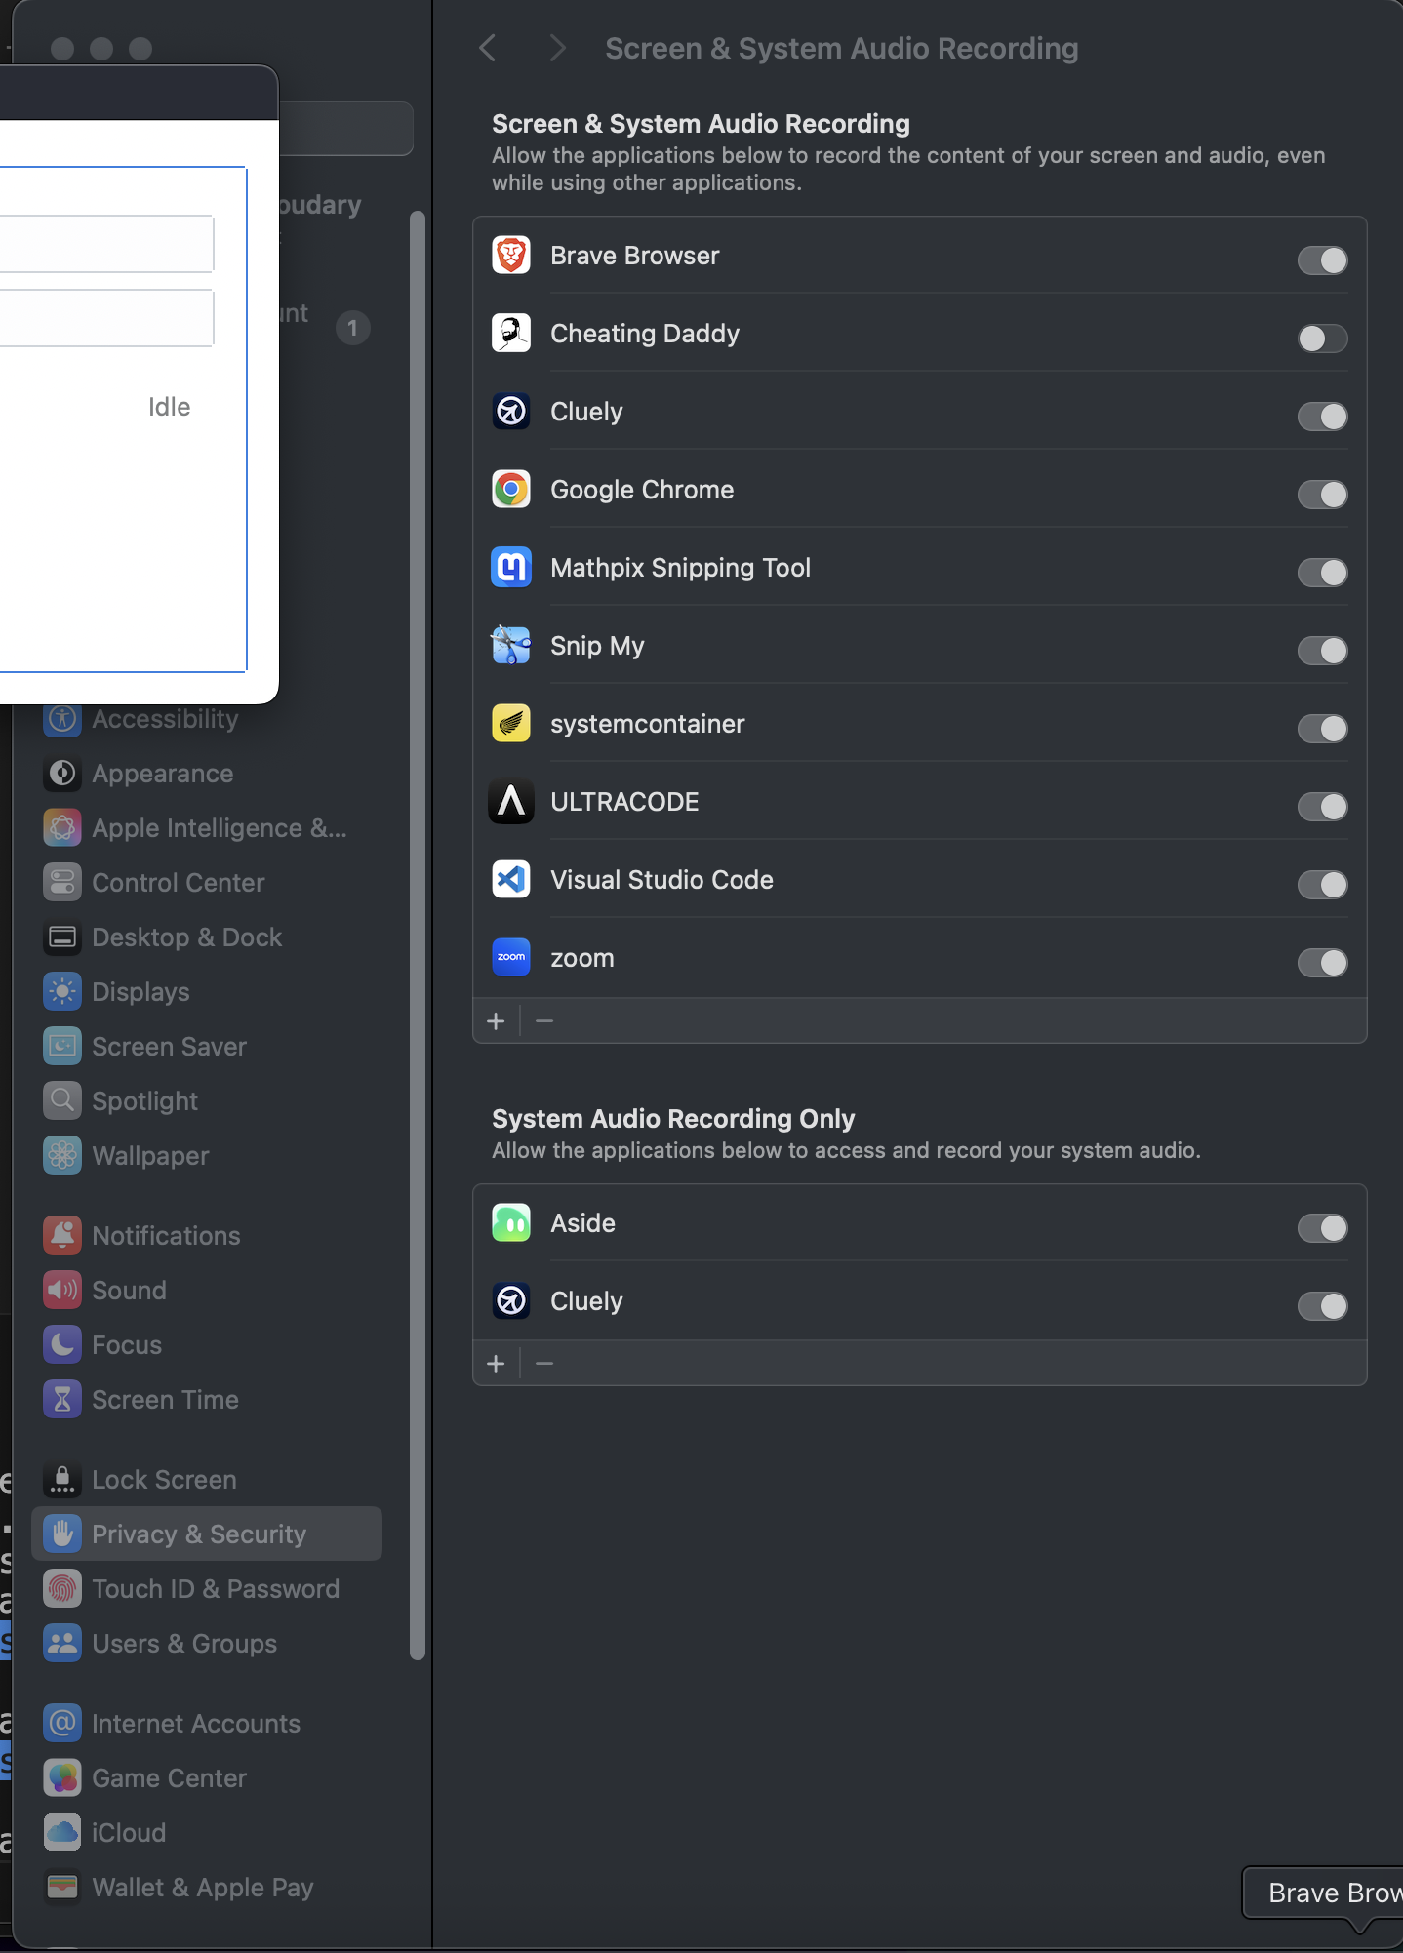Toggle system audio recording for Aside
Image resolution: width=1403 pixels, height=1953 pixels.
(x=1322, y=1228)
